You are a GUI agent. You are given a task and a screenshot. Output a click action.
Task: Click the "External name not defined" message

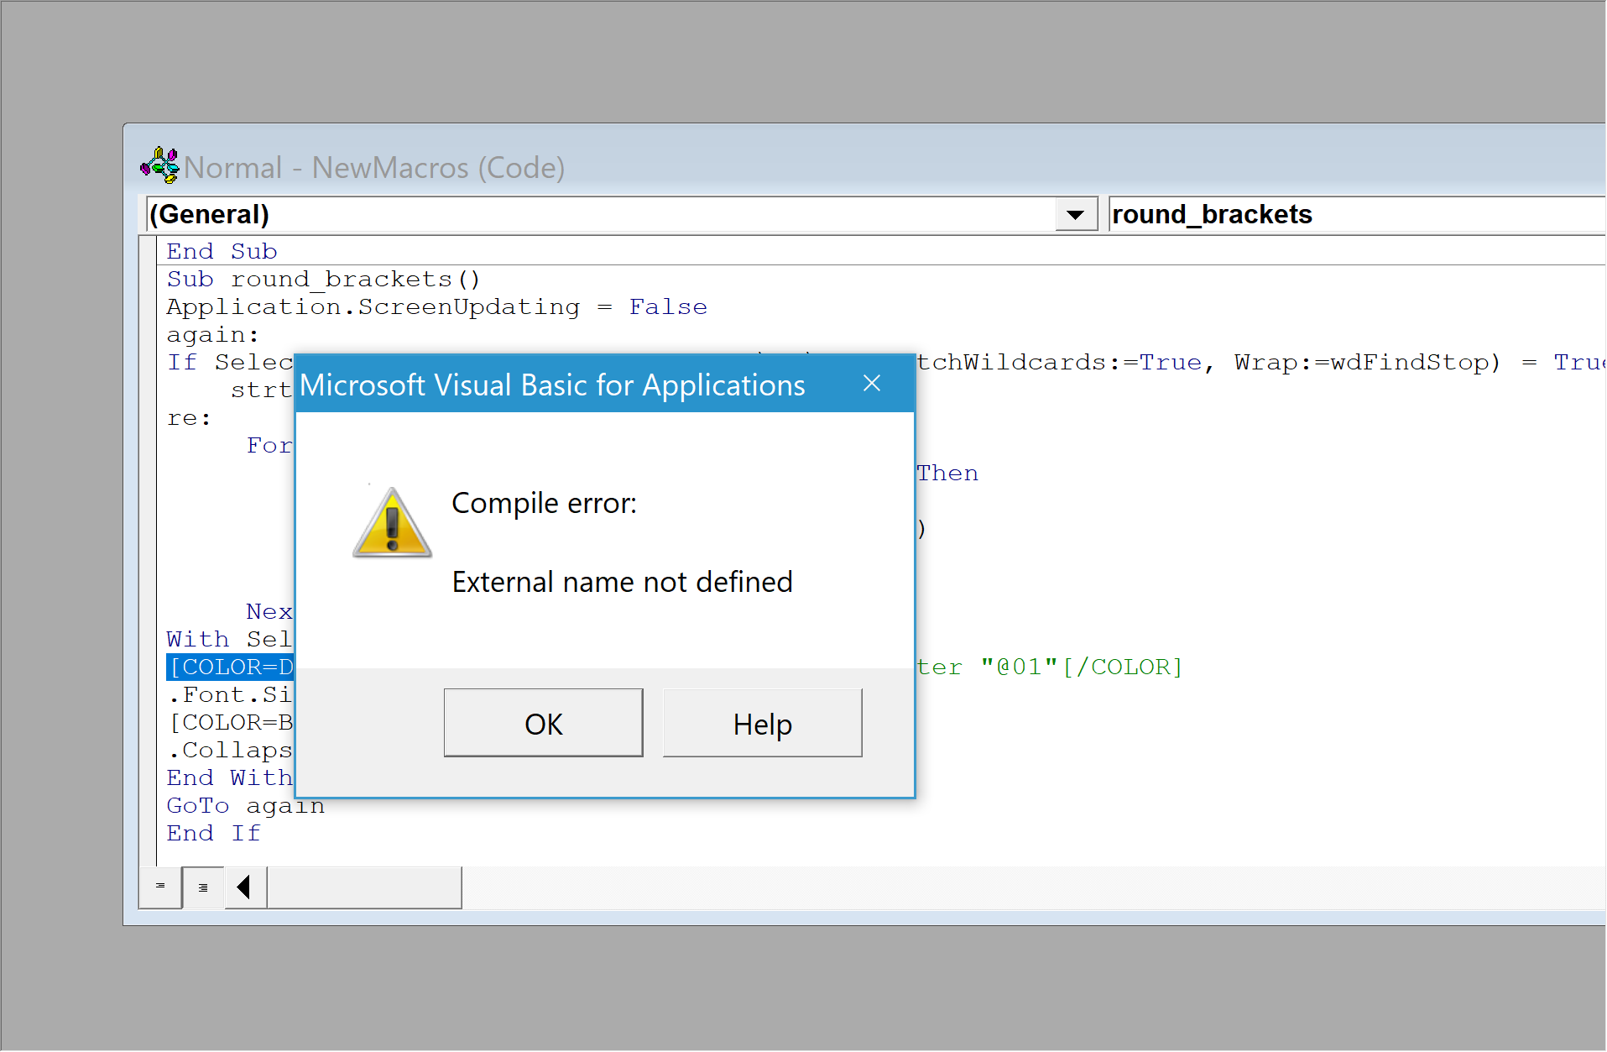pos(623,582)
